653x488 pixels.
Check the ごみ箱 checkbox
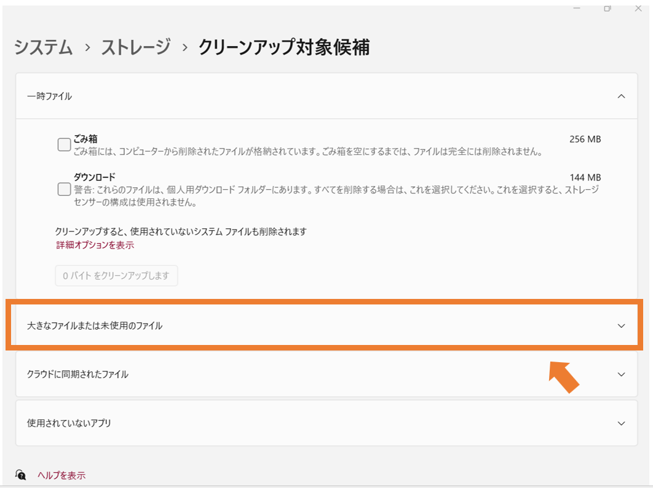(64, 144)
